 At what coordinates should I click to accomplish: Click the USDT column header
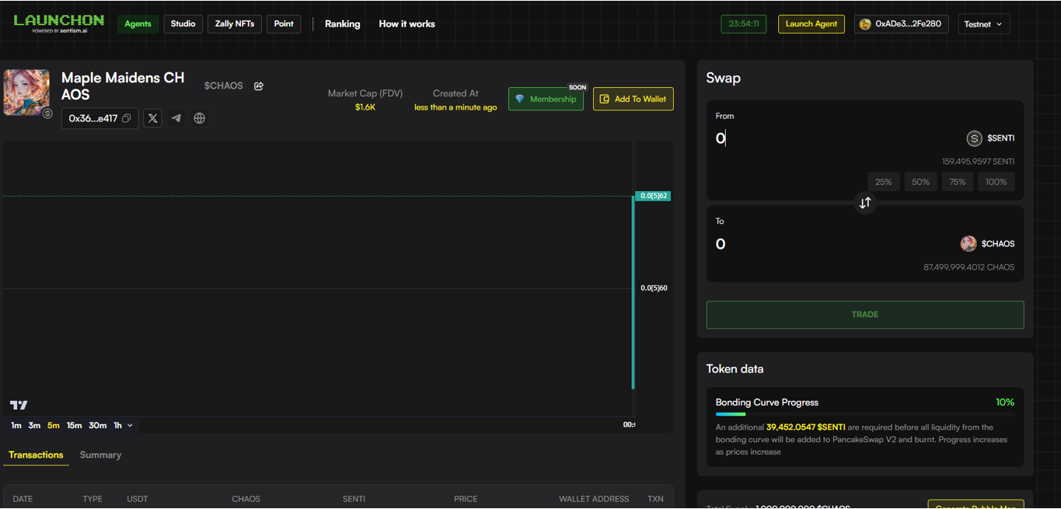[138, 499]
